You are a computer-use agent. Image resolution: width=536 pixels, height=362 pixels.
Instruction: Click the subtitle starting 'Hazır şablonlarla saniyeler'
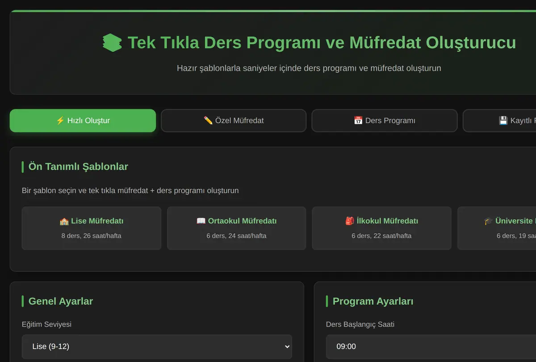click(x=309, y=68)
